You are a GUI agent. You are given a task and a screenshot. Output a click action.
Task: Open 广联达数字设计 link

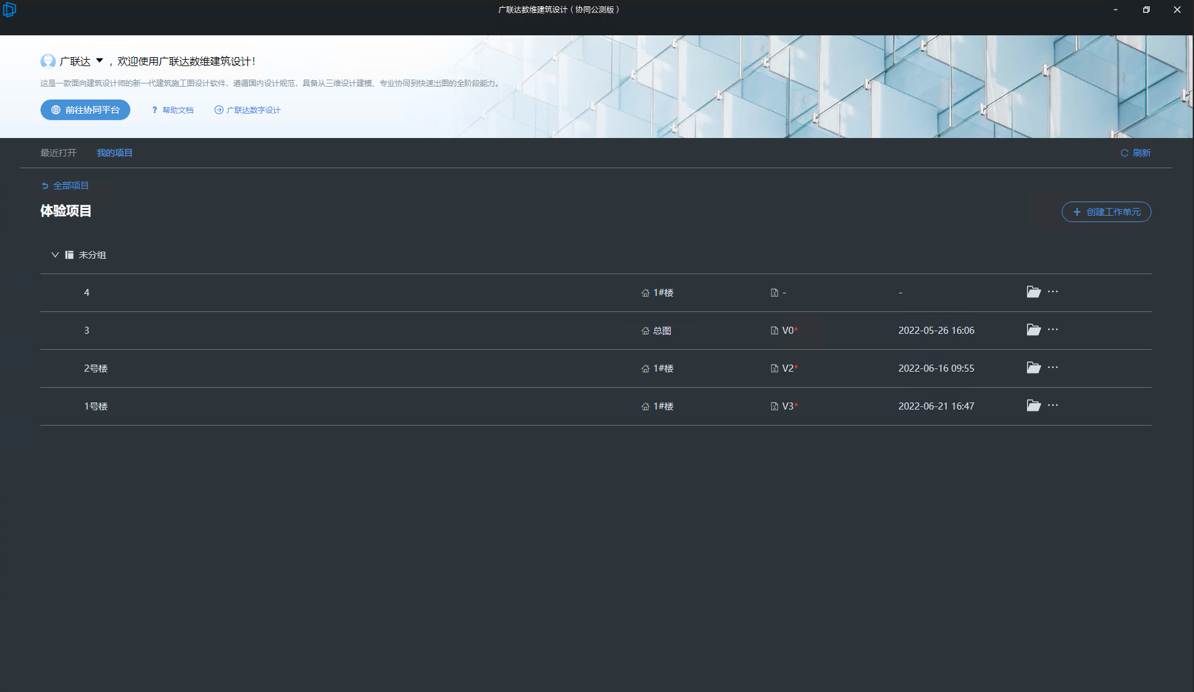click(247, 110)
